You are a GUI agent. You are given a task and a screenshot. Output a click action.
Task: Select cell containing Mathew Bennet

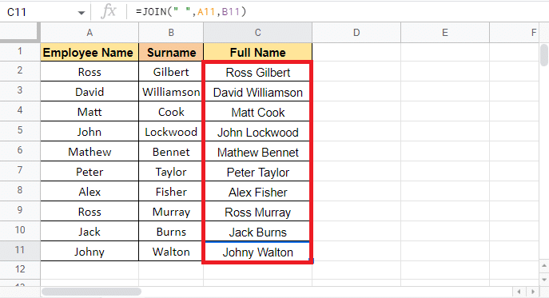(x=257, y=152)
